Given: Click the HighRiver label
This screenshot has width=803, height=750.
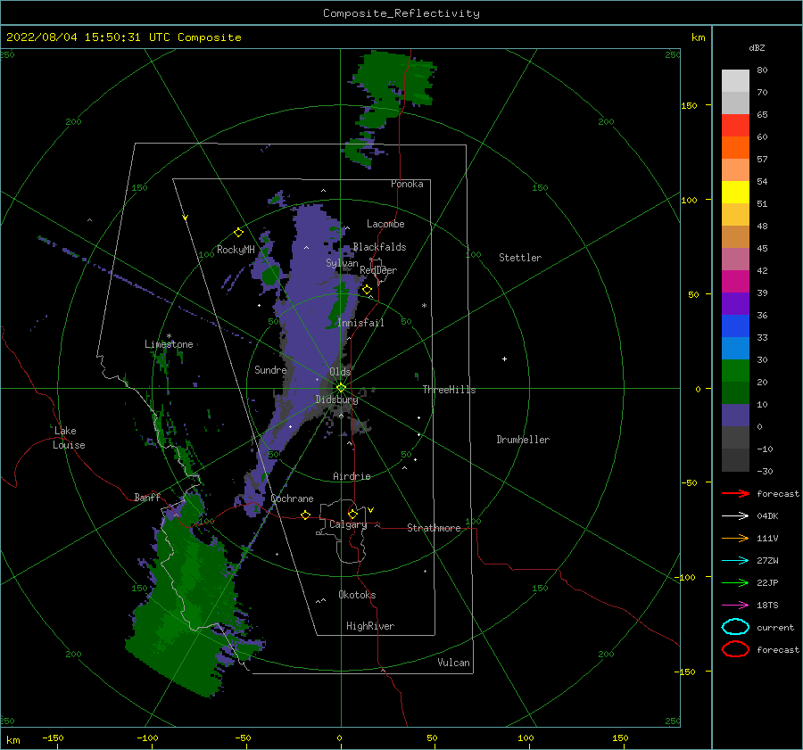Looking at the screenshot, I should (x=370, y=626).
